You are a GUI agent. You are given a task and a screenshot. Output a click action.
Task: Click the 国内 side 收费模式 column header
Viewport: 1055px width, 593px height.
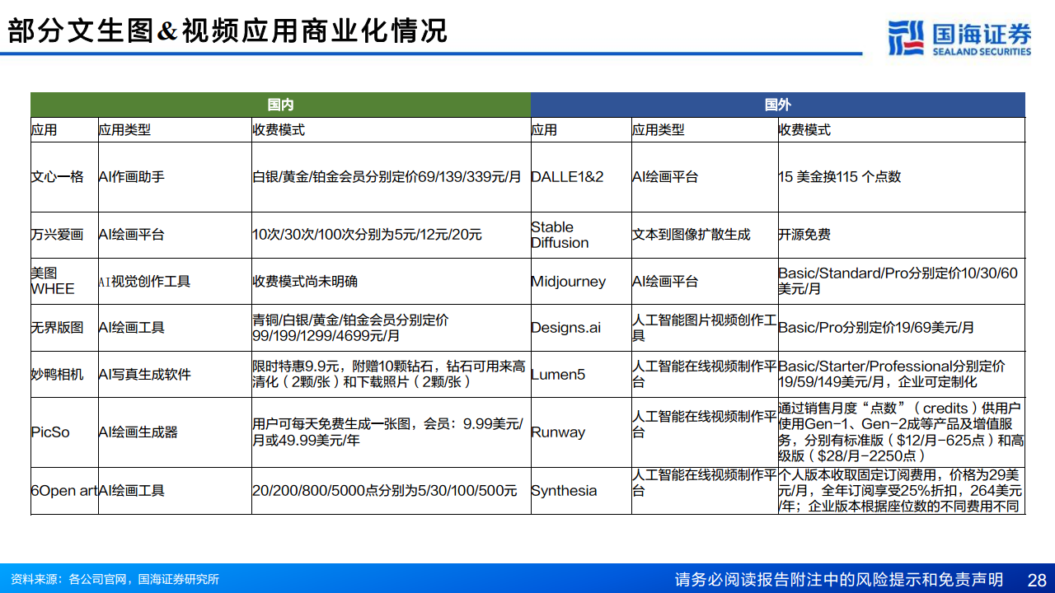point(391,130)
